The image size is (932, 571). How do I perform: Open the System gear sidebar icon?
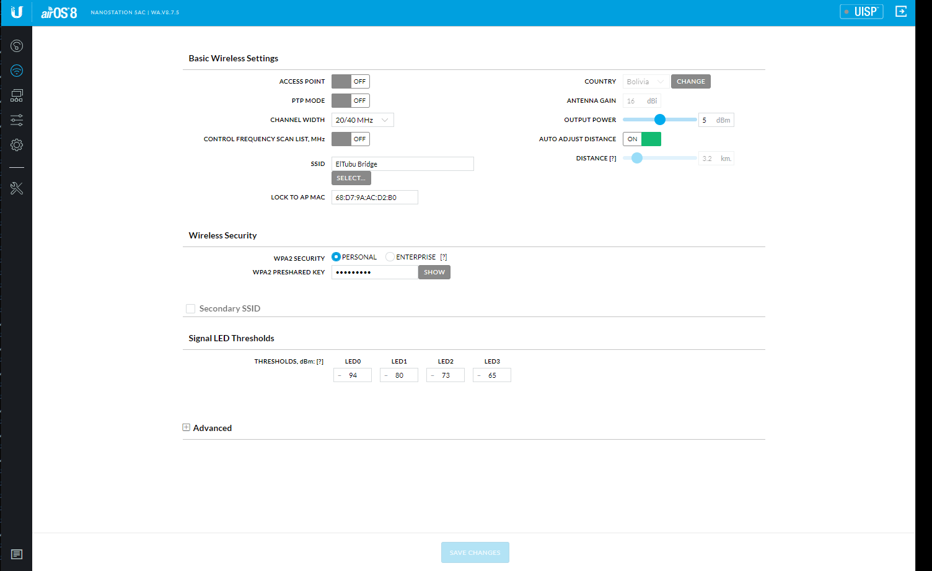17,145
